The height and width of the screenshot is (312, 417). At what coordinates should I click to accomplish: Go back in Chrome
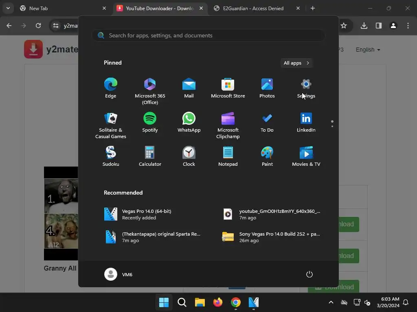9,26
